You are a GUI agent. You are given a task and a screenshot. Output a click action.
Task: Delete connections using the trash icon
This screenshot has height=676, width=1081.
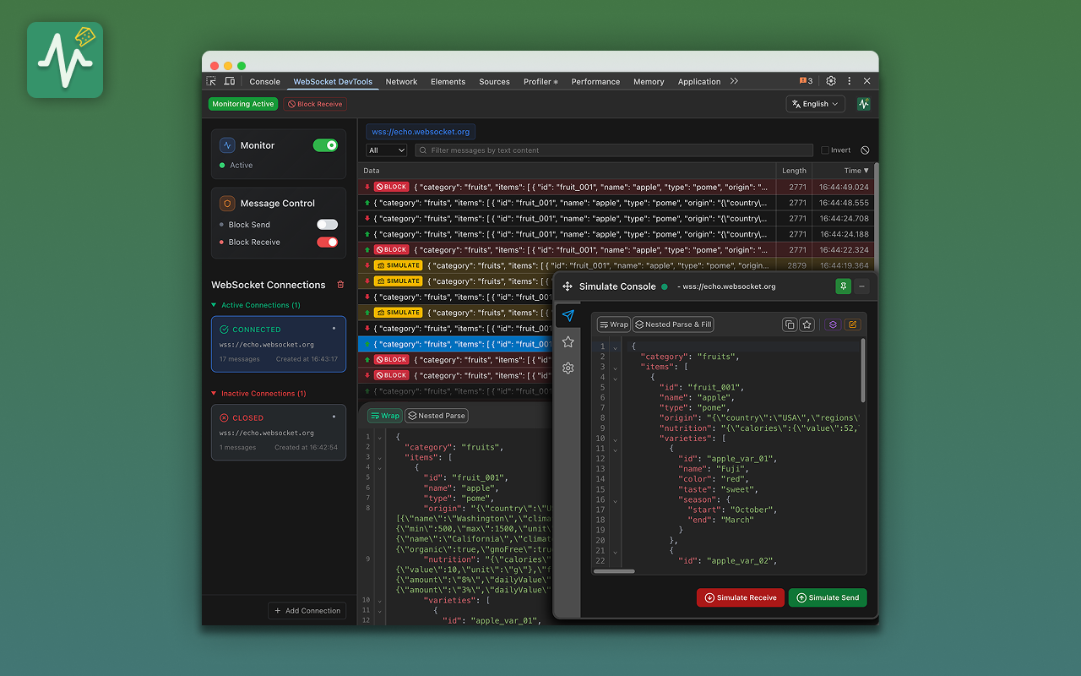pyautogui.click(x=341, y=286)
